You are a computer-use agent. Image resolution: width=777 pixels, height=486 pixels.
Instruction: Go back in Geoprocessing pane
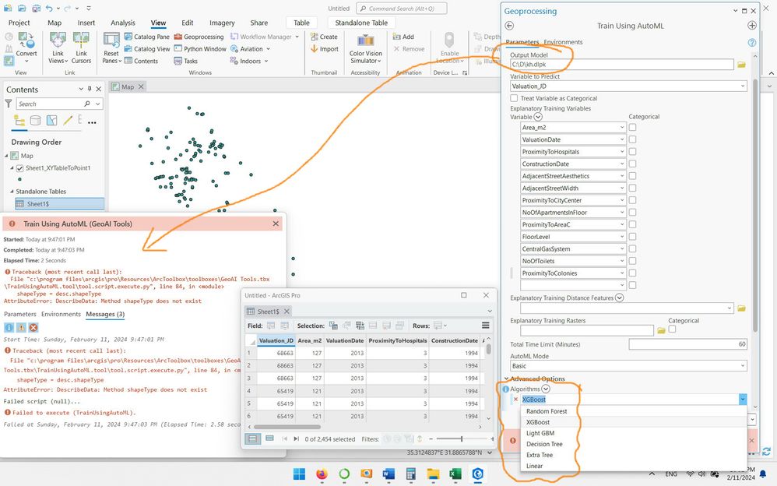(509, 26)
